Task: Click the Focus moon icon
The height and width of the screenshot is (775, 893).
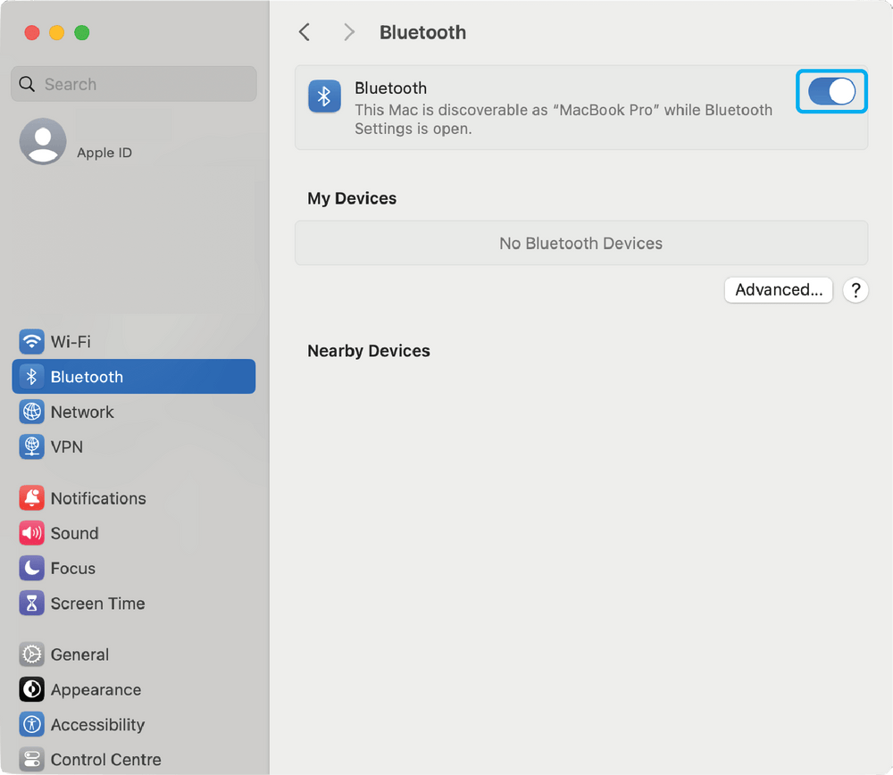Action: coord(32,568)
